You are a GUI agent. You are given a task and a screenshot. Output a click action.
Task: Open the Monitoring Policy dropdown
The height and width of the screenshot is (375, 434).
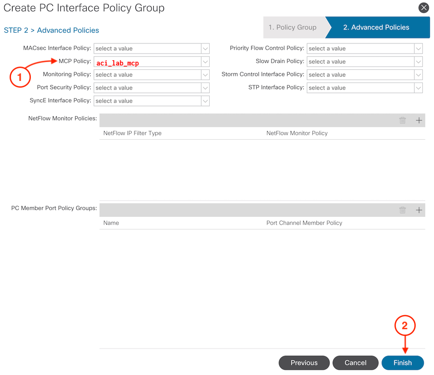[x=205, y=75]
